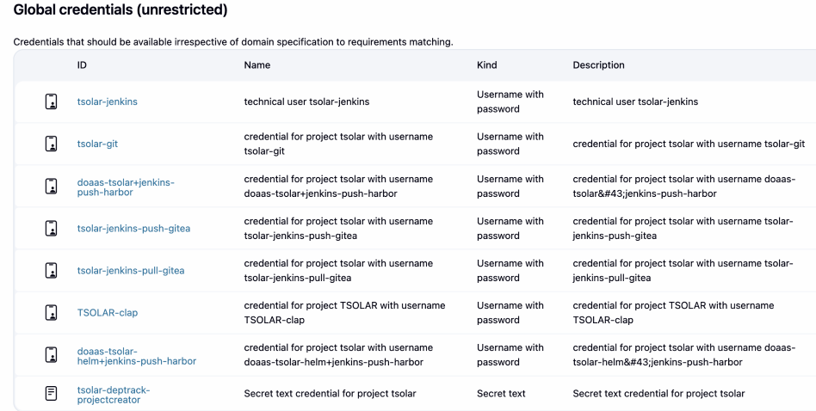The width and height of the screenshot is (816, 411).
Task: Click the Kind column header
Action: 486,65
